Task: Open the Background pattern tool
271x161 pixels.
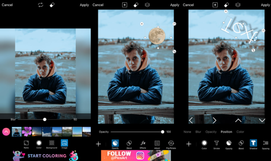Action: (x=51, y=144)
